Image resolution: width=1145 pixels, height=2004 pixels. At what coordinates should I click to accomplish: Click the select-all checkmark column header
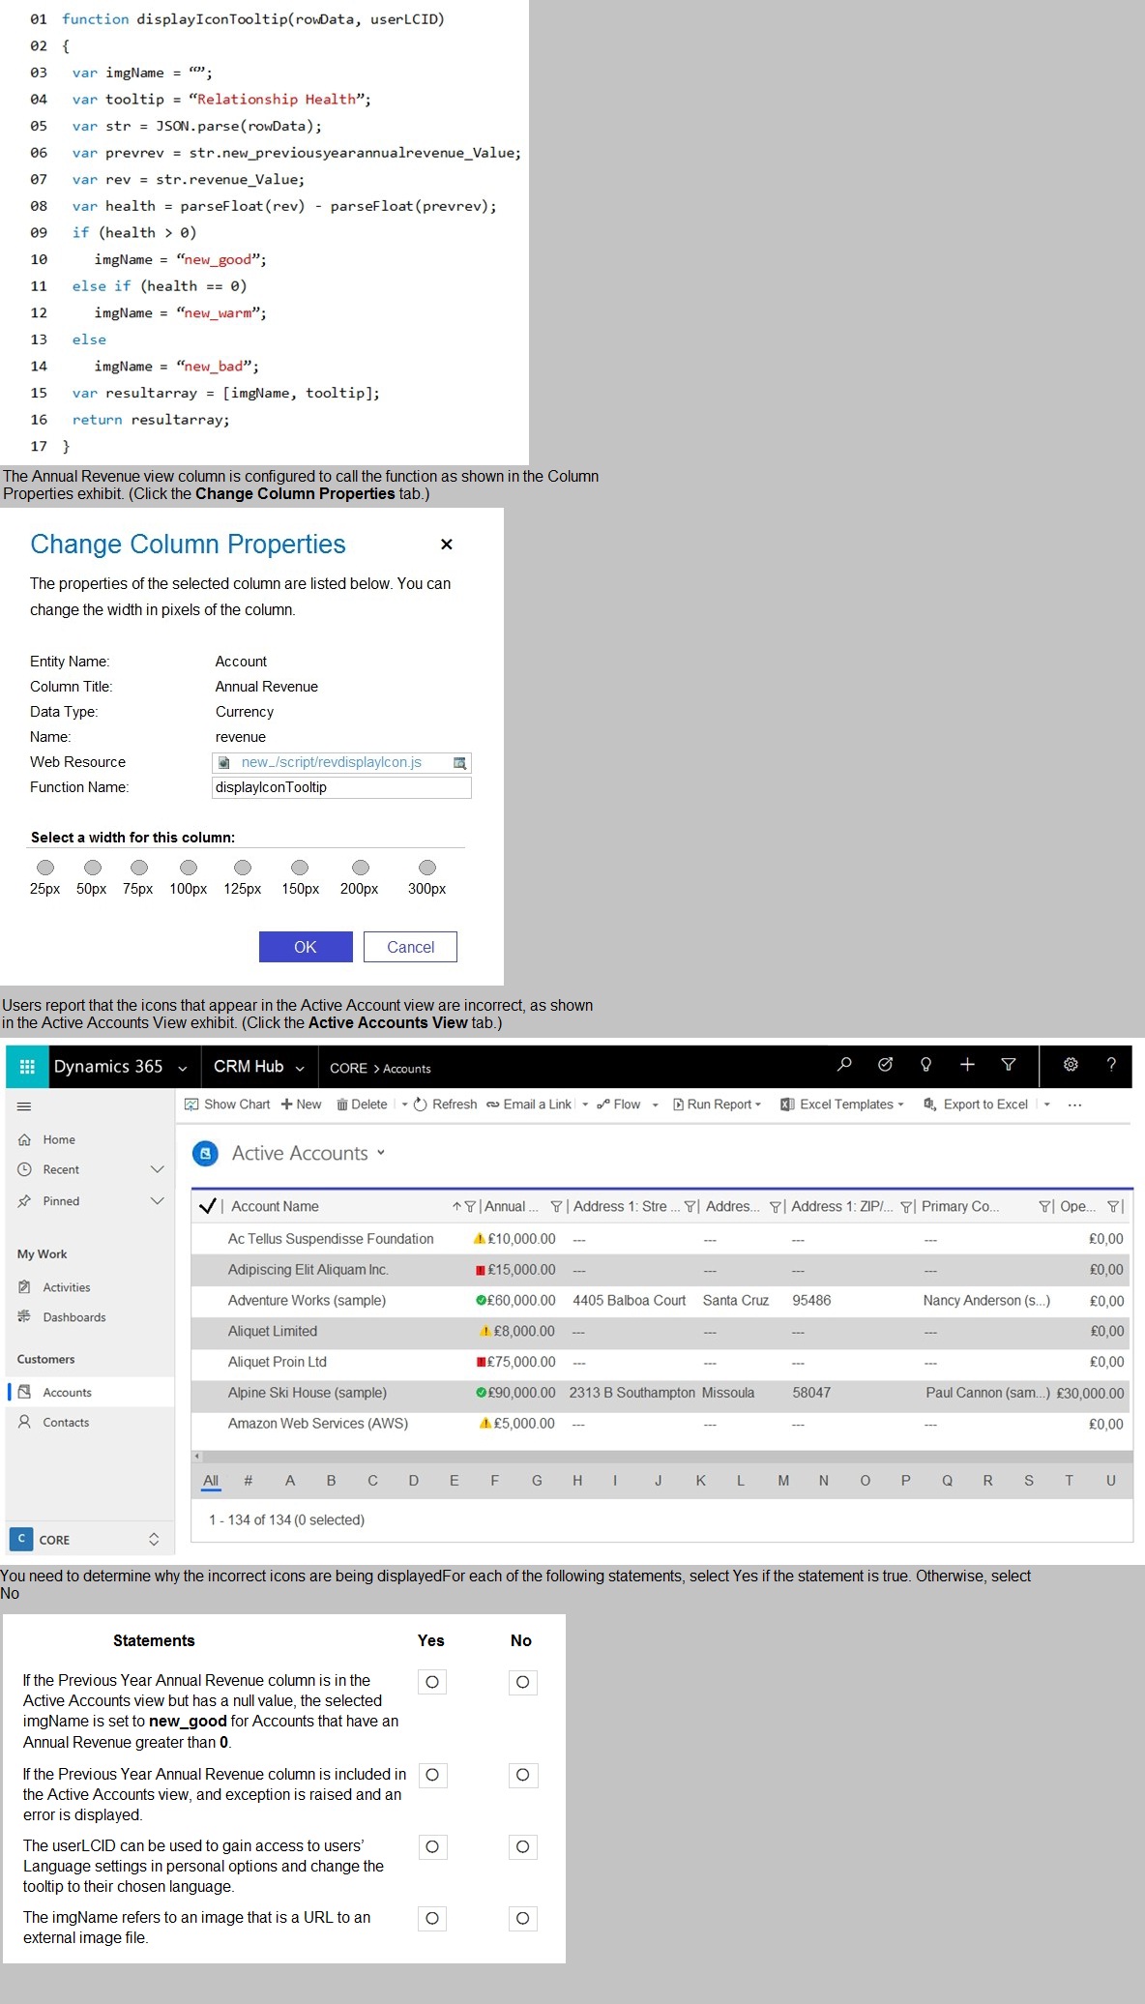tap(207, 1206)
